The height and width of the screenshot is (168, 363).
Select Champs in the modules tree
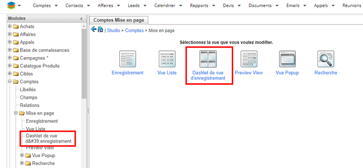29,97
